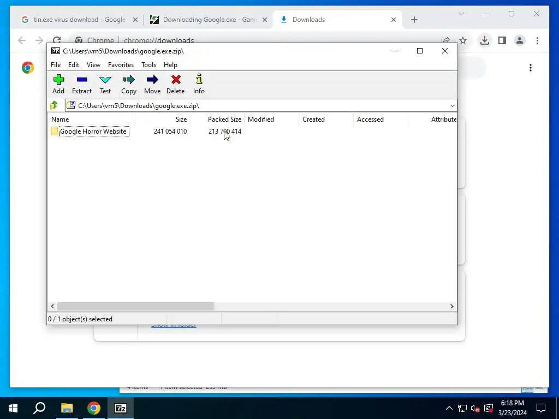Sort by the Size column header

[x=163, y=119]
